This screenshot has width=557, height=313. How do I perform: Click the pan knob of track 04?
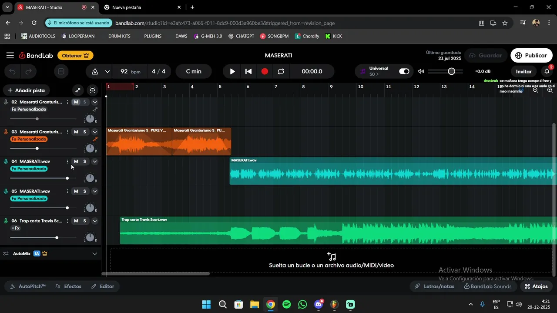pos(90,178)
